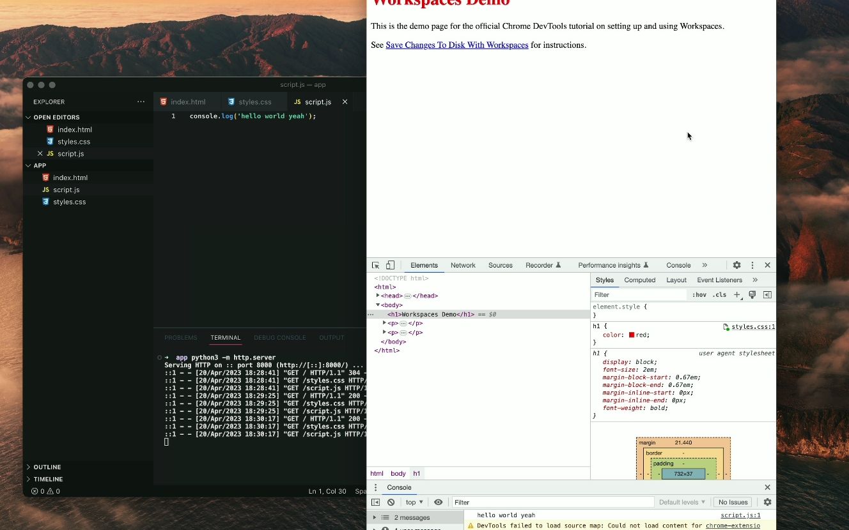Clear the console with the clear icon
The image size is (849, 530).
click(x=390, y=502)
